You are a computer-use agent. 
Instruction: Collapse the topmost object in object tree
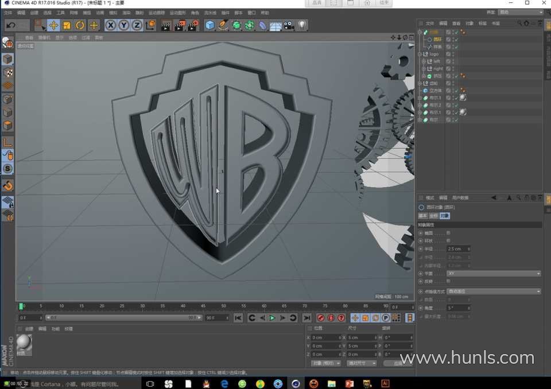point(420,32)
